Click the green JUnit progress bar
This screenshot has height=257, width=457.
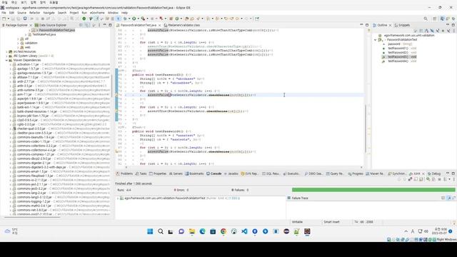coord(373,190)
